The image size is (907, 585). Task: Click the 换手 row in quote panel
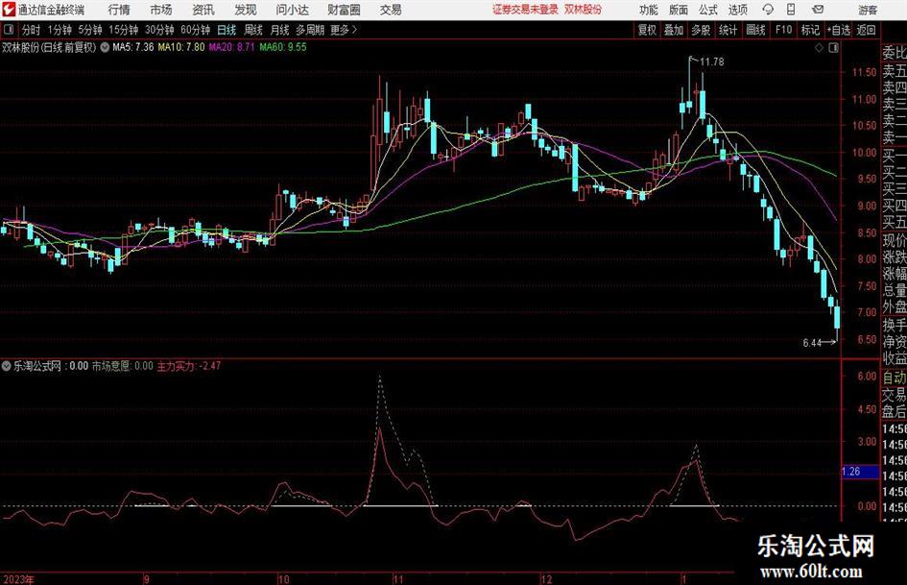pyautogui.click(x=895, y=325)
